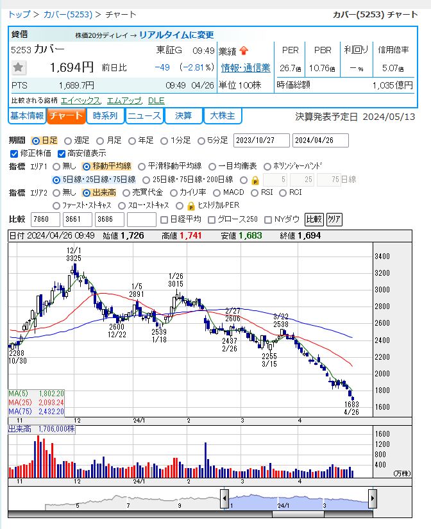Viewport: 431px width, 529px height.
Task: Click the left range handle on the timeline
Action: click(224, 498)
